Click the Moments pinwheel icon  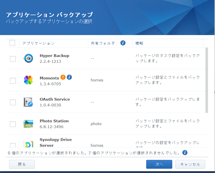point(28,80)
